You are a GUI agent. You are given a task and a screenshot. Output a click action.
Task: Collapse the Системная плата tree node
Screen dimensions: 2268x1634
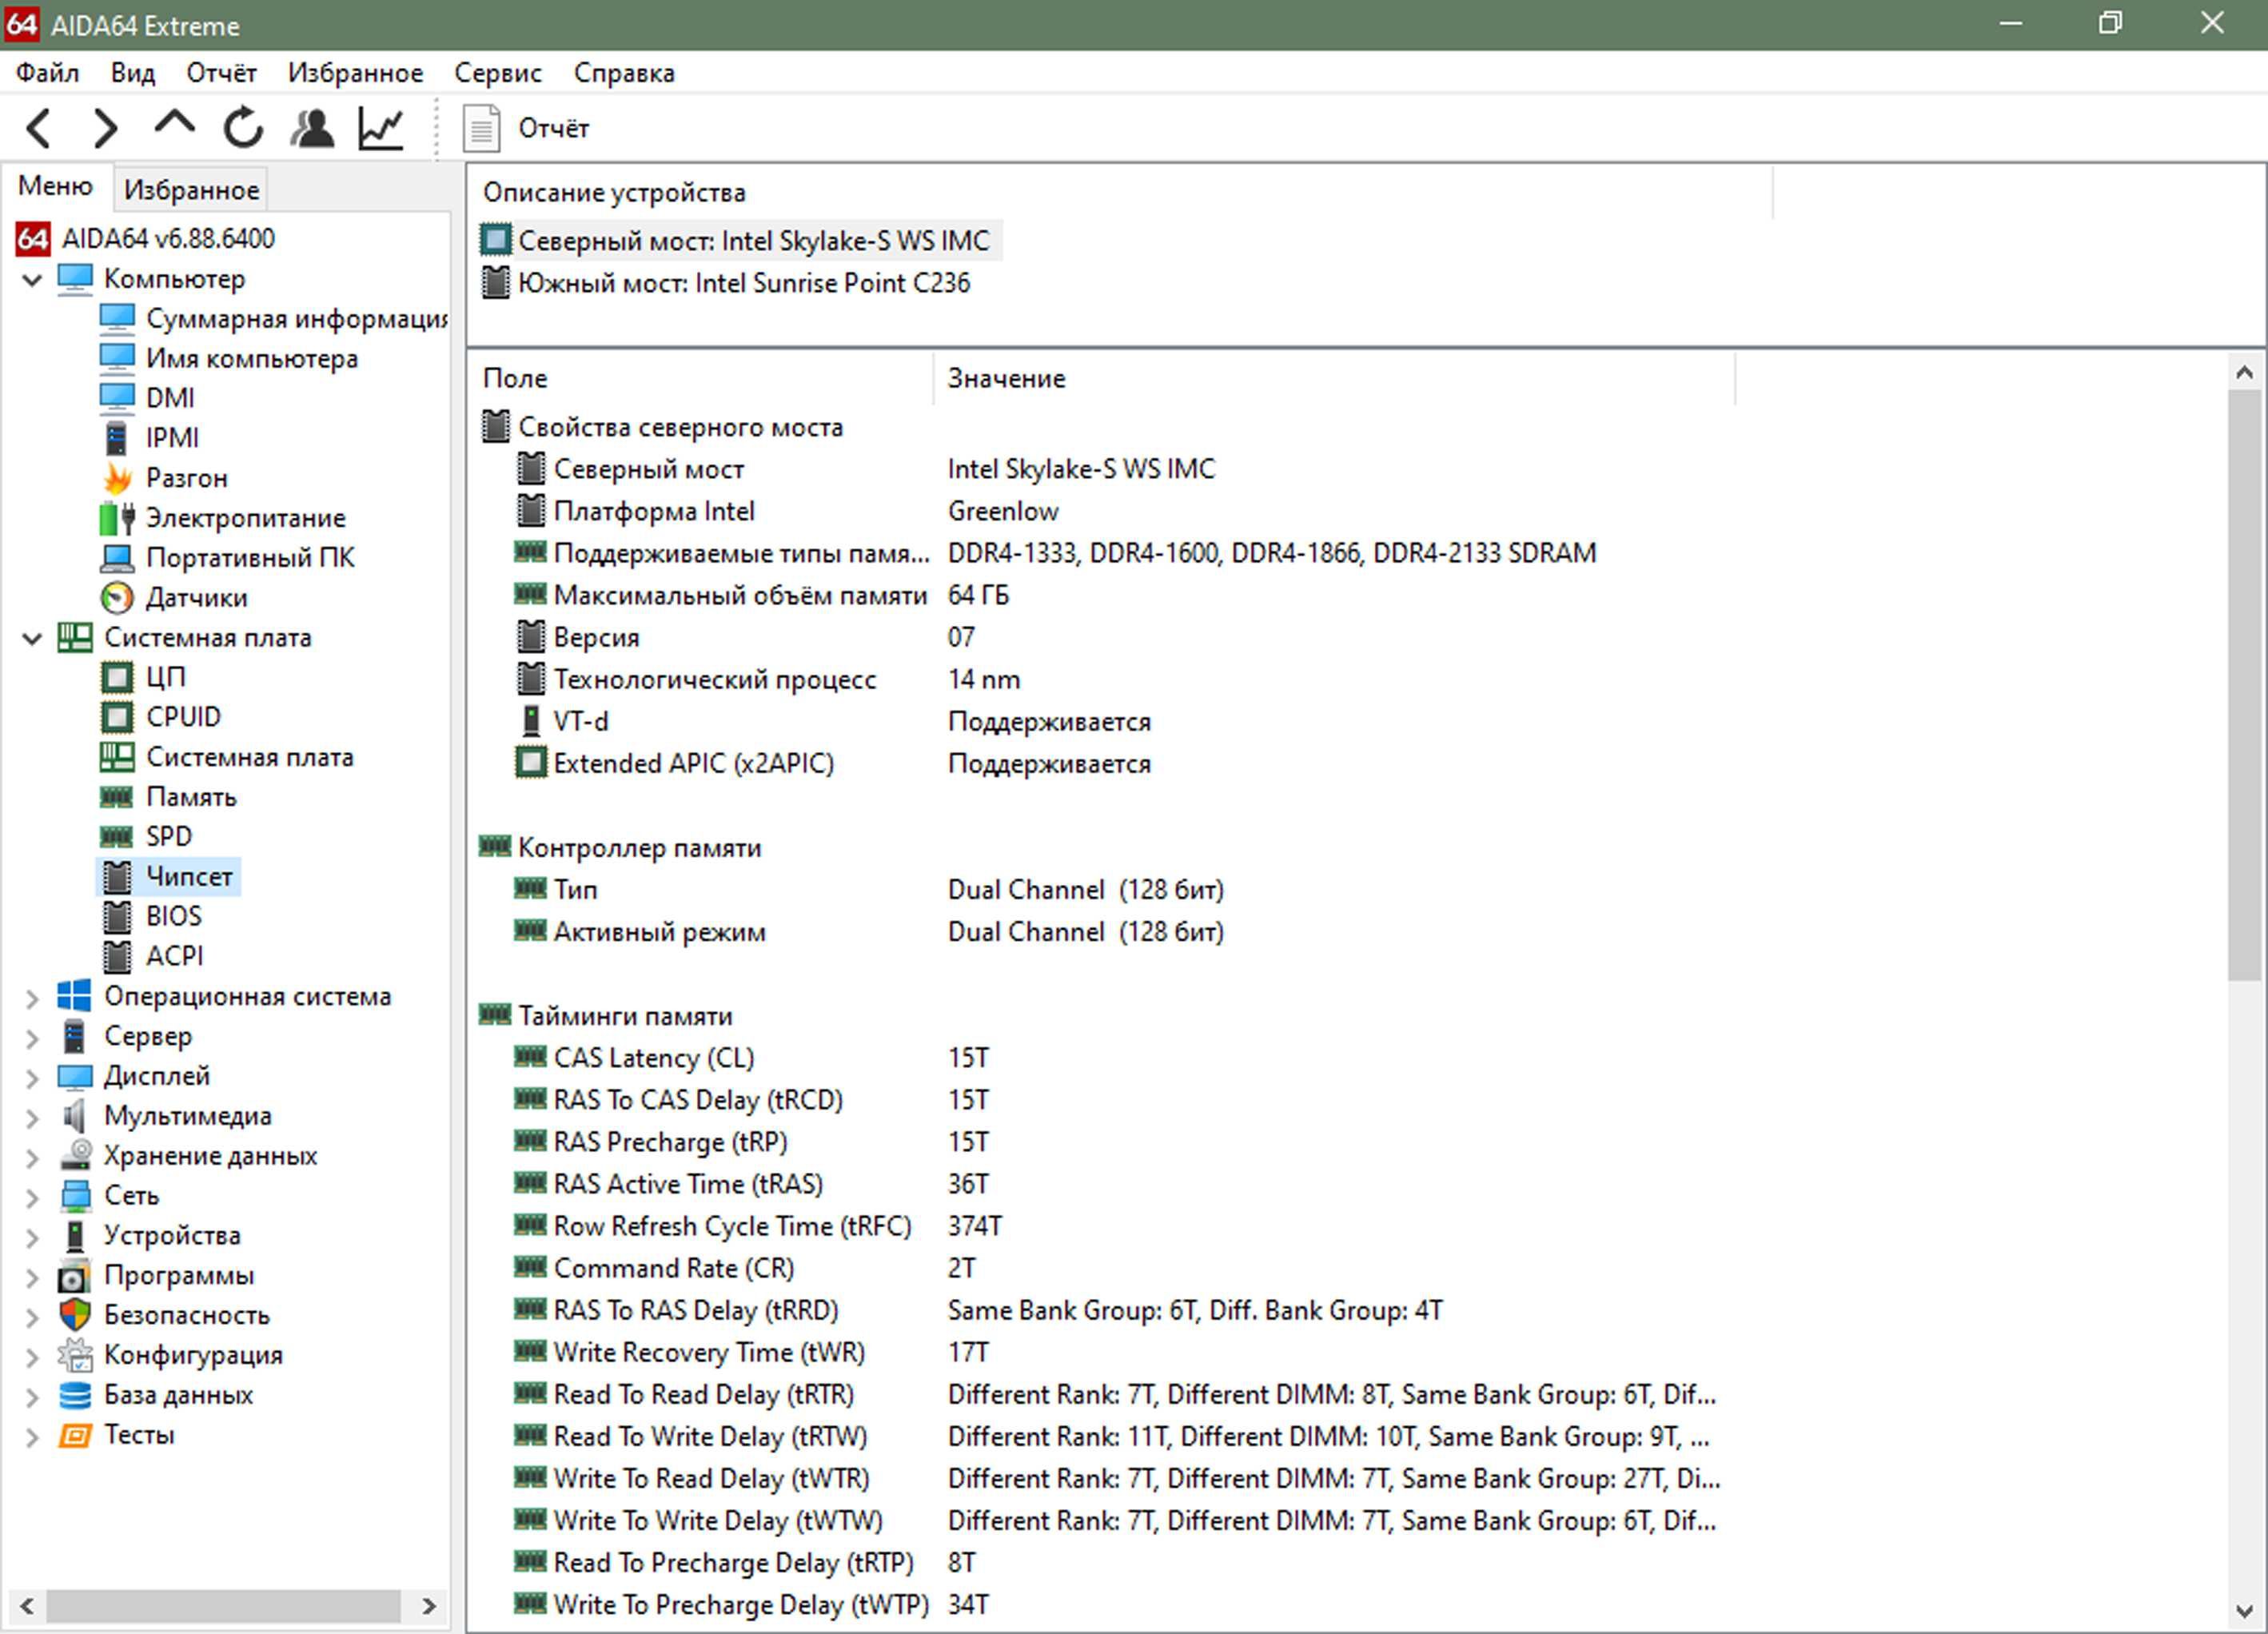pyautogui.click(x=32, y=638)
